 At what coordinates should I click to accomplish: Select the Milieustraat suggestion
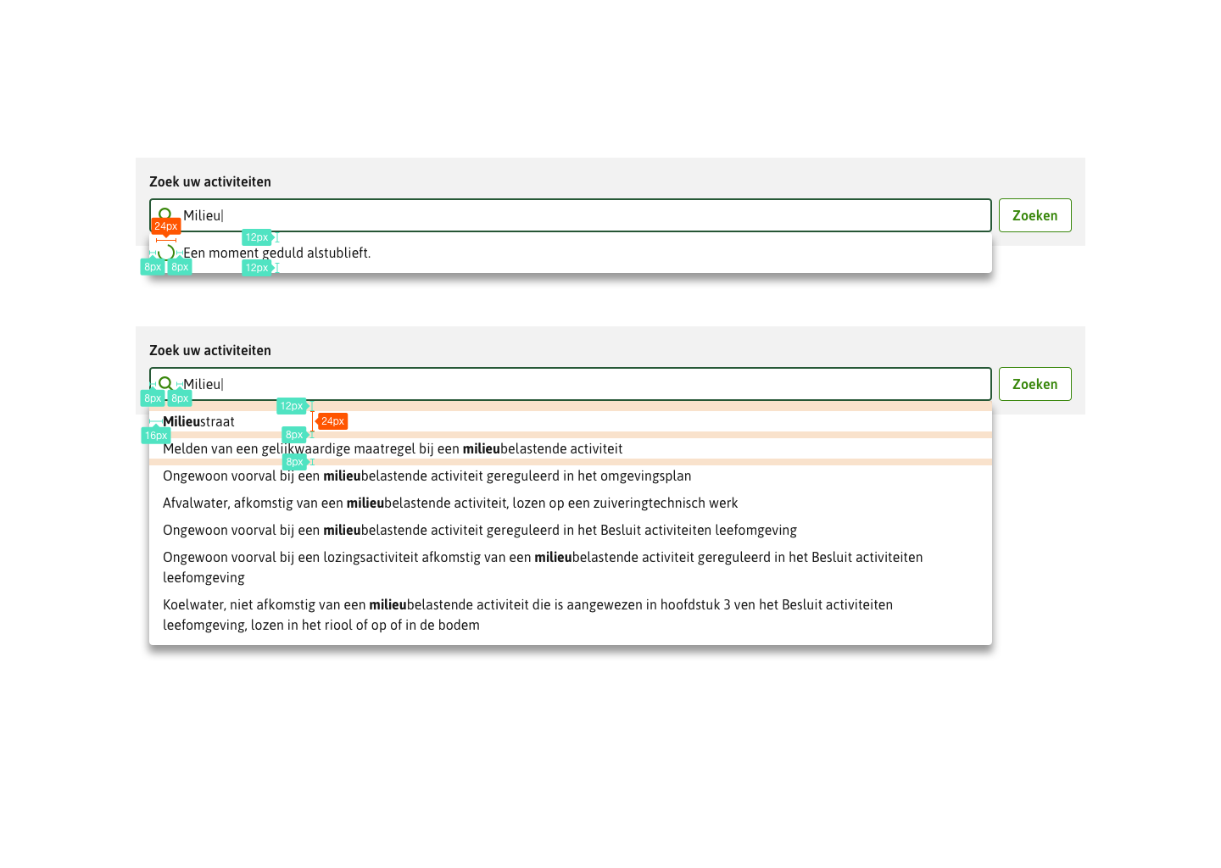click(x=201, y=421)
